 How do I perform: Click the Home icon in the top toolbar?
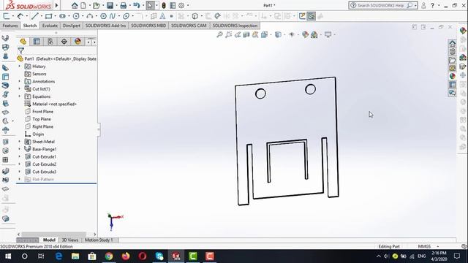pos(75,5)
